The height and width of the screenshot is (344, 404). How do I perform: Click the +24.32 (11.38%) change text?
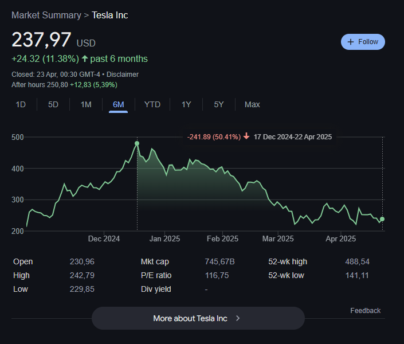(x=45, y=59)
